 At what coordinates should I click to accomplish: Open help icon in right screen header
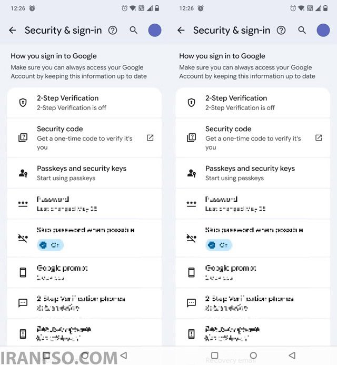pos(281,30)
